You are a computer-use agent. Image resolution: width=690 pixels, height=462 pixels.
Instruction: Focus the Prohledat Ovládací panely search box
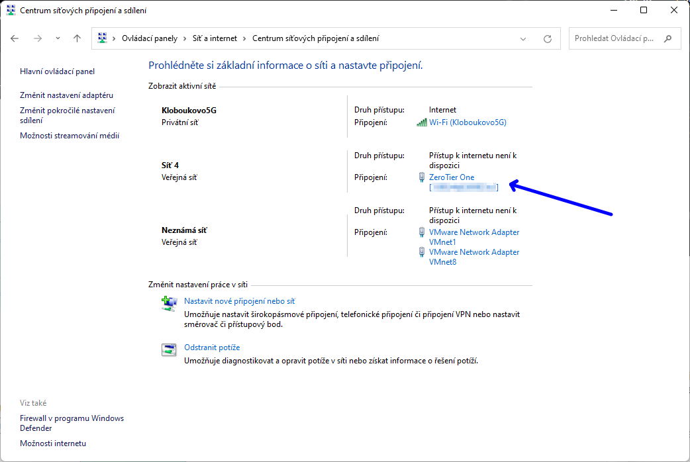624,38
